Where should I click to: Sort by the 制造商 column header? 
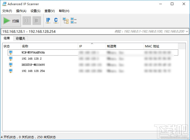point(125,46)
